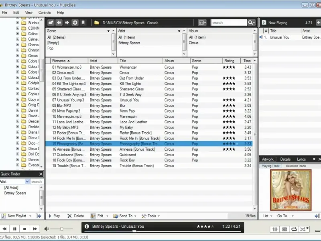This screenshot has height=241, width=321.
Task: Expand the Circus folder in tree
Action: coord(18,55)
